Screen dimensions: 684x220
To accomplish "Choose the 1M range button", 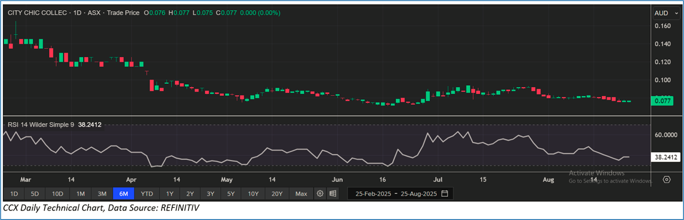I will [x=80, y=193].
